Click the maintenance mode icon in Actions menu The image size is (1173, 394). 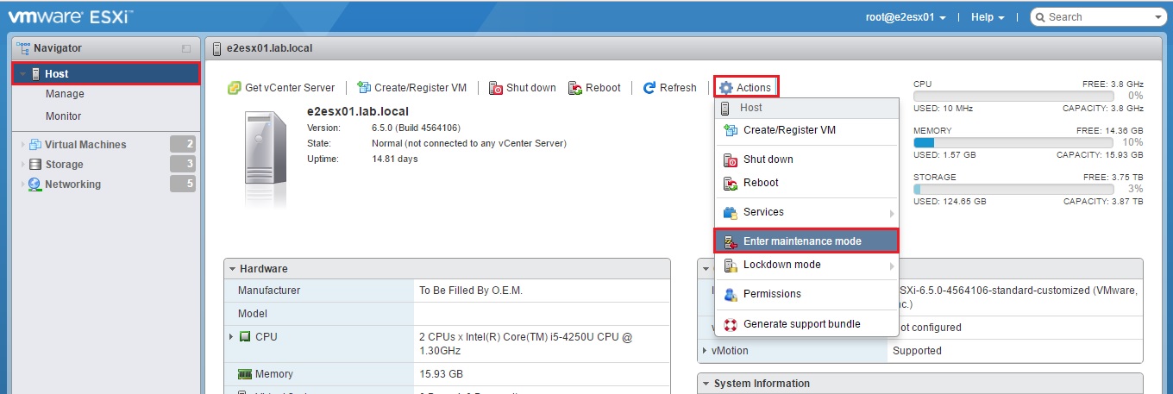(730, 241)
